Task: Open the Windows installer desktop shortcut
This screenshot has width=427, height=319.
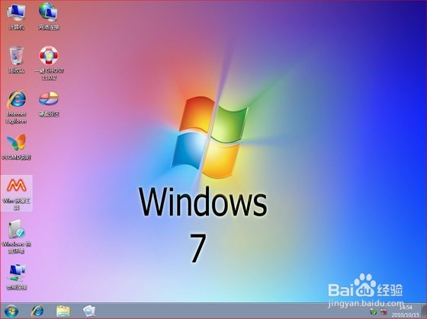Action: tap(17, 237)
